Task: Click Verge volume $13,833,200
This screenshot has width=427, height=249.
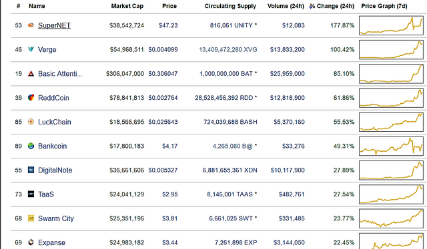Action: (288, 49)
